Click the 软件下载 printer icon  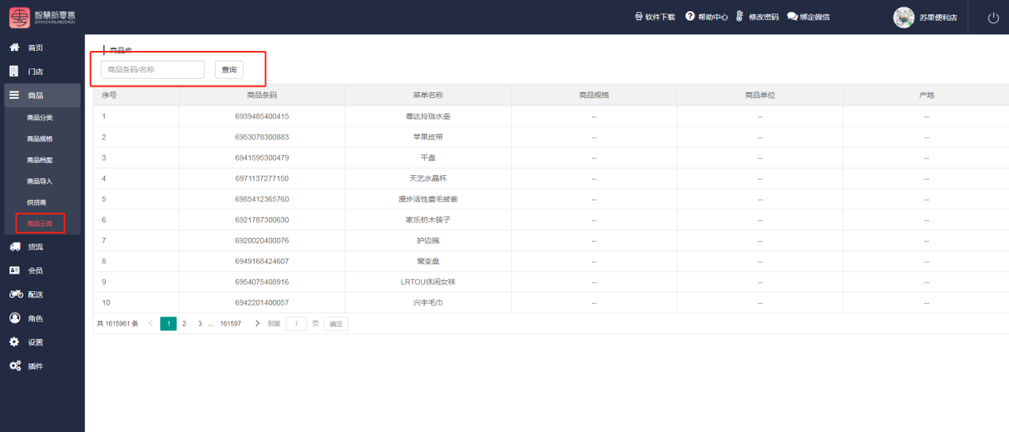[x=638, y=17]
